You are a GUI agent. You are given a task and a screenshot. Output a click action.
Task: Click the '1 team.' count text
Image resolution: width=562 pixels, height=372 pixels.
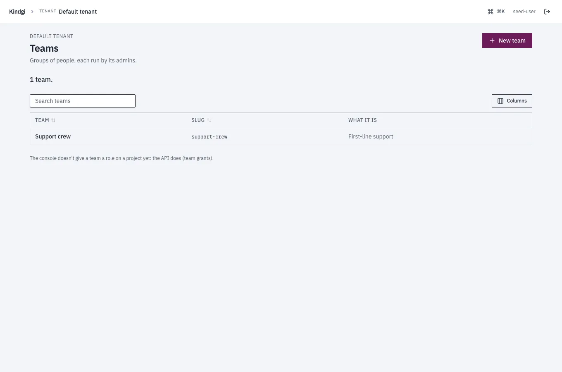[x=41, y=79]
